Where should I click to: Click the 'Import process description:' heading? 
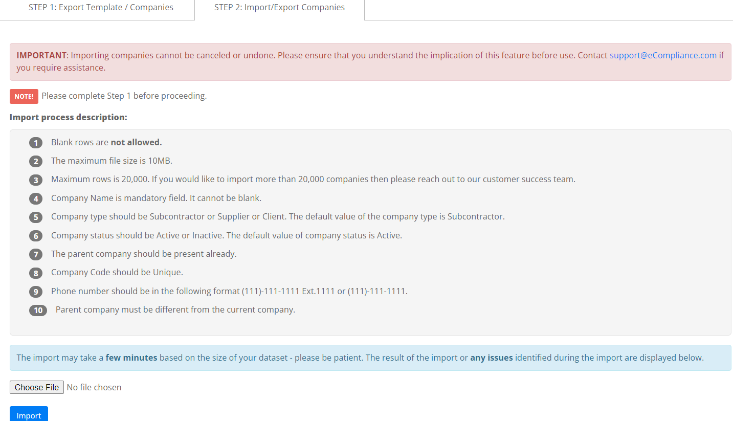pyautogui.click(x=69, y=117)
